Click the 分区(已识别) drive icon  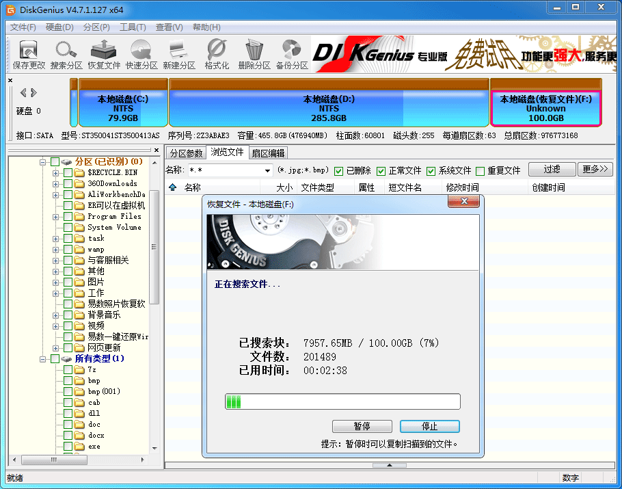[67, 162]
